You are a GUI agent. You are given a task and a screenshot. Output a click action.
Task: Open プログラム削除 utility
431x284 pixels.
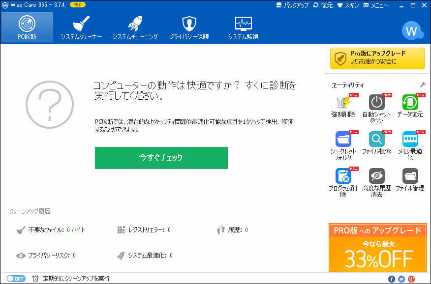[343, 182]
